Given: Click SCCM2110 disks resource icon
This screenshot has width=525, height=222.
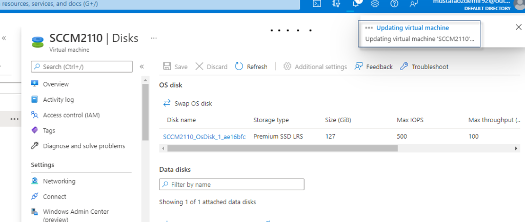Looking at the screenshot, I should click(x=38, y=42).
